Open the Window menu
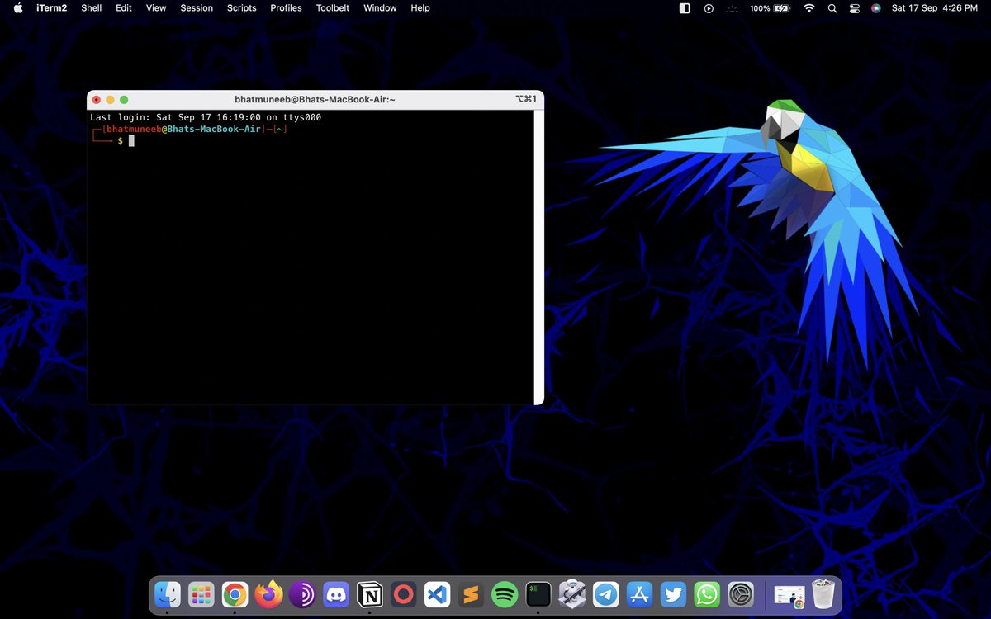 point(380,8)
